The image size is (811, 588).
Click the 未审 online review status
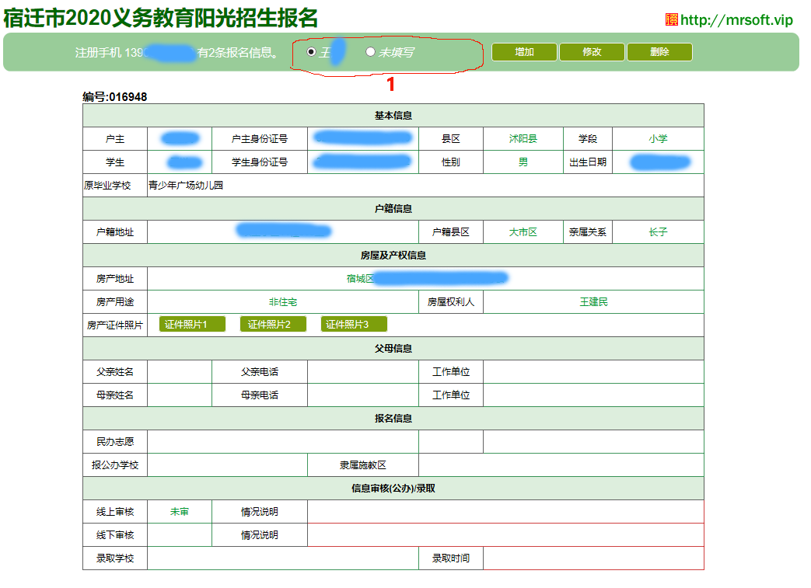click(x=180, y=512)
